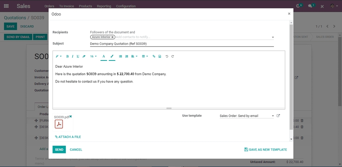Toggle italic formatting
The width and height of the screenshot is (342, 167).
coord(73,56)
